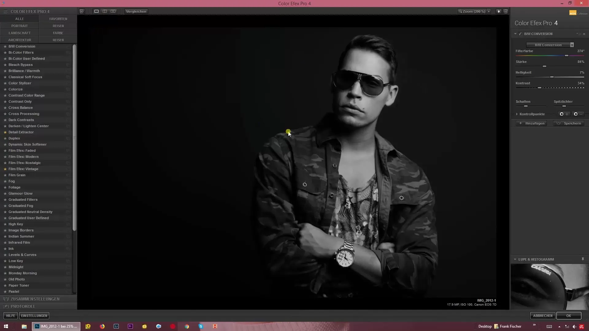Open Skype from the taskbar
This screenshot has height=331, width=589.
pyautogui.click(x=201, y=326)
